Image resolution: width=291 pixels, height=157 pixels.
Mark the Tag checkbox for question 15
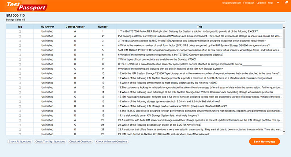tap(20, 96)
